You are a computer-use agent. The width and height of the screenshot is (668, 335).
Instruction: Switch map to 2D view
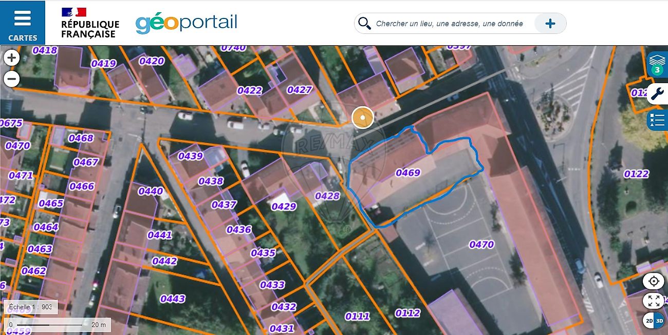(x=648, y=320)
